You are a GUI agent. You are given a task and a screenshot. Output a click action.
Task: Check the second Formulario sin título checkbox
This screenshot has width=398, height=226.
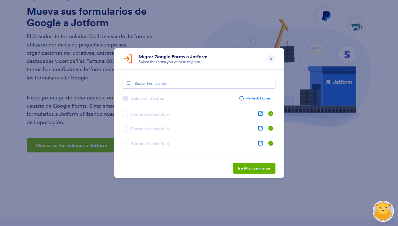pos(125,129)
